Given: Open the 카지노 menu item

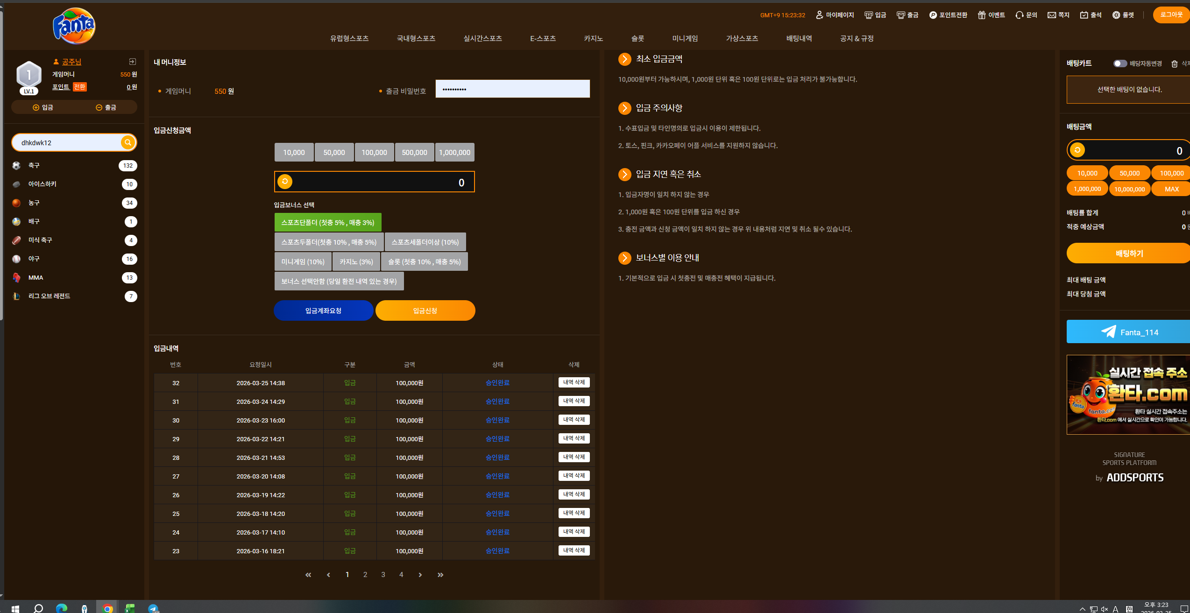Looking at the screenshot, I should tap(593, 38).
